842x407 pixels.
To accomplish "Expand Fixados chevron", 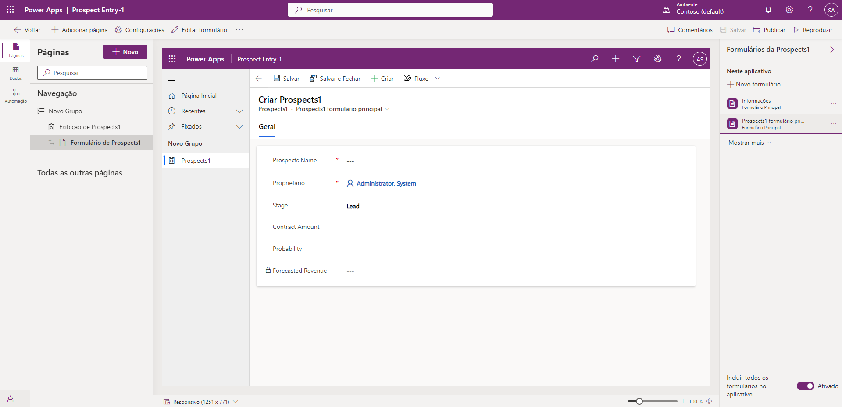I will pyautogui.click(x=239, y=127).
